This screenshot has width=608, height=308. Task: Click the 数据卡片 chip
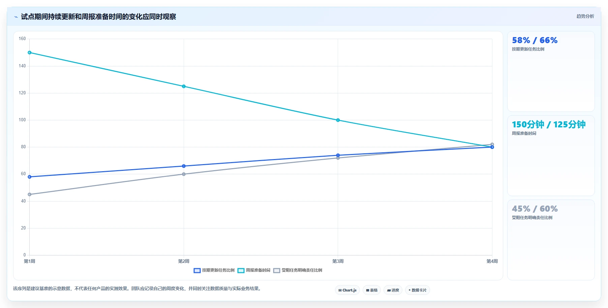coord(418,290)
